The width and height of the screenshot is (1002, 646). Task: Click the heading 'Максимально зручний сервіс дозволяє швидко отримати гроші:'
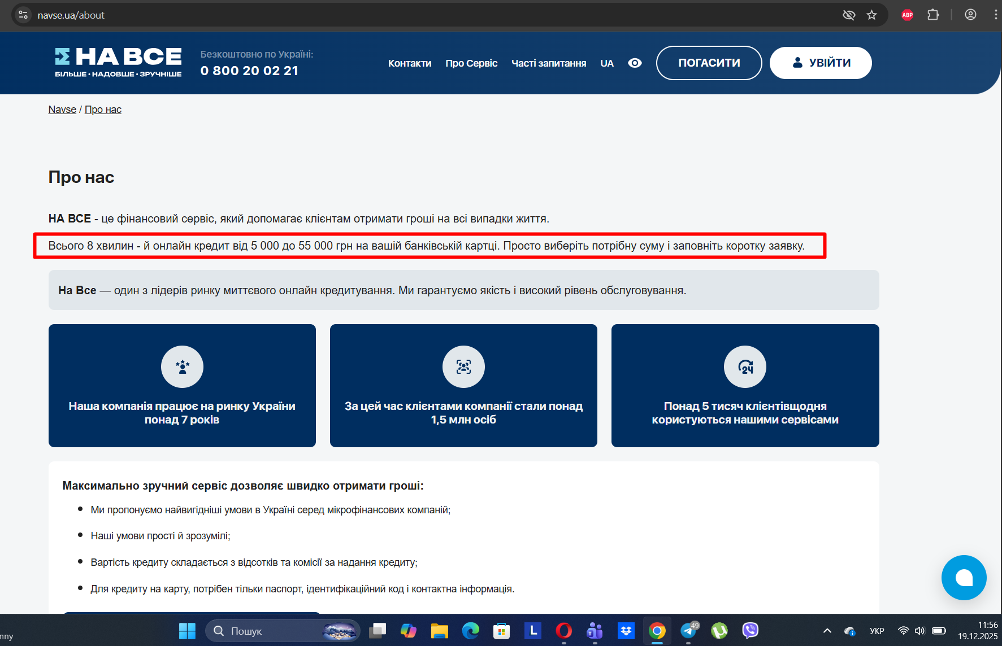click(243, 486)
